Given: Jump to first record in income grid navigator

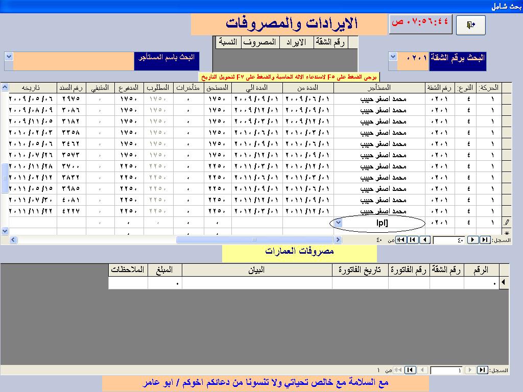Looking at the screenshot, I should point(484,240).
